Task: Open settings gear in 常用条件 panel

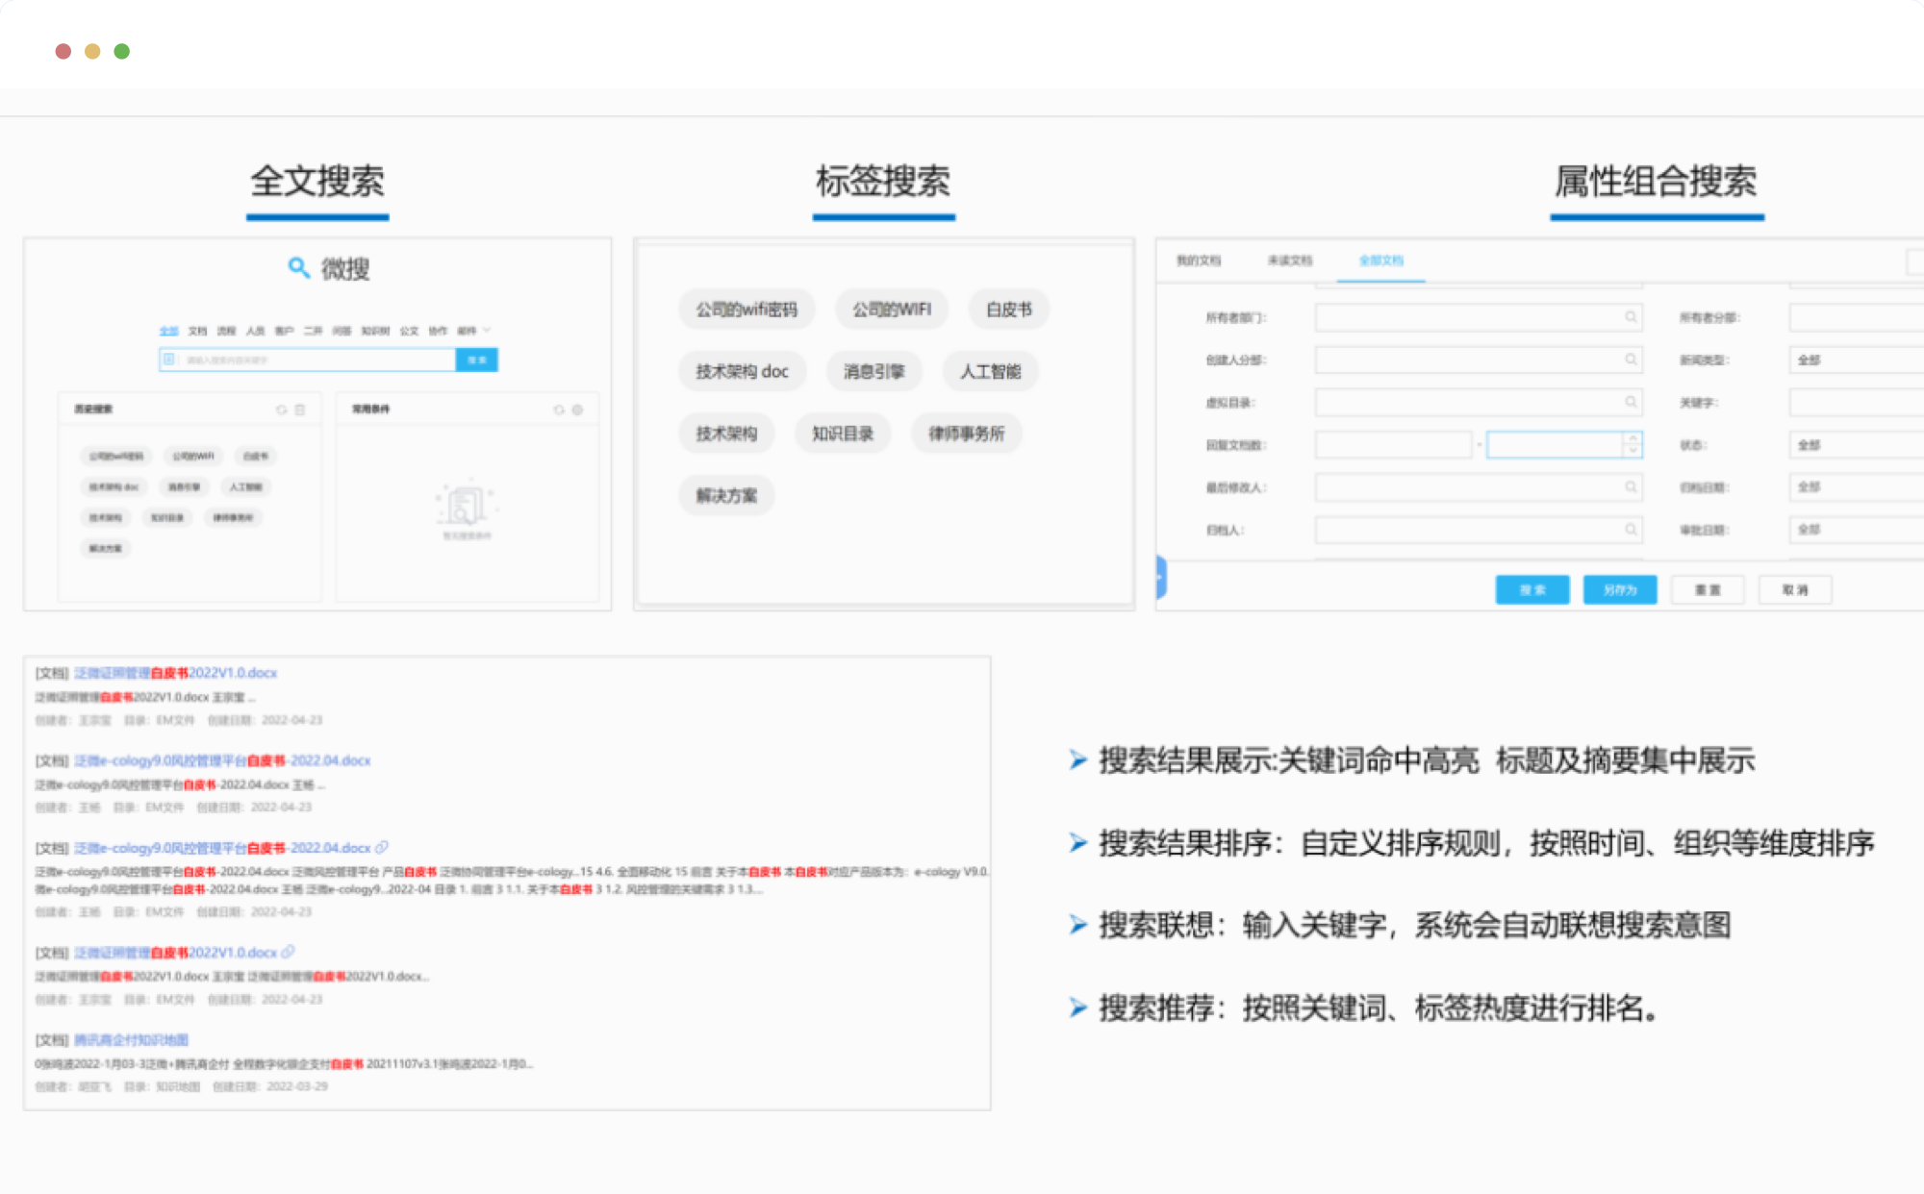Action: [578, 410]
